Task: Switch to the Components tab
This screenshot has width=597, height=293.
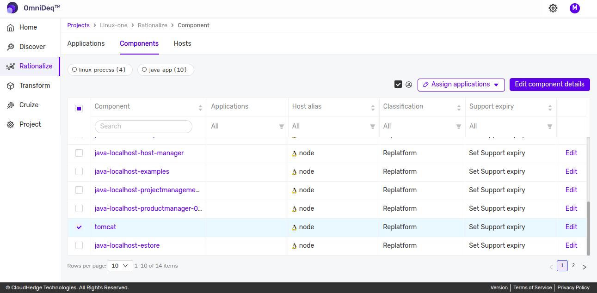Action: coord(139,43)
